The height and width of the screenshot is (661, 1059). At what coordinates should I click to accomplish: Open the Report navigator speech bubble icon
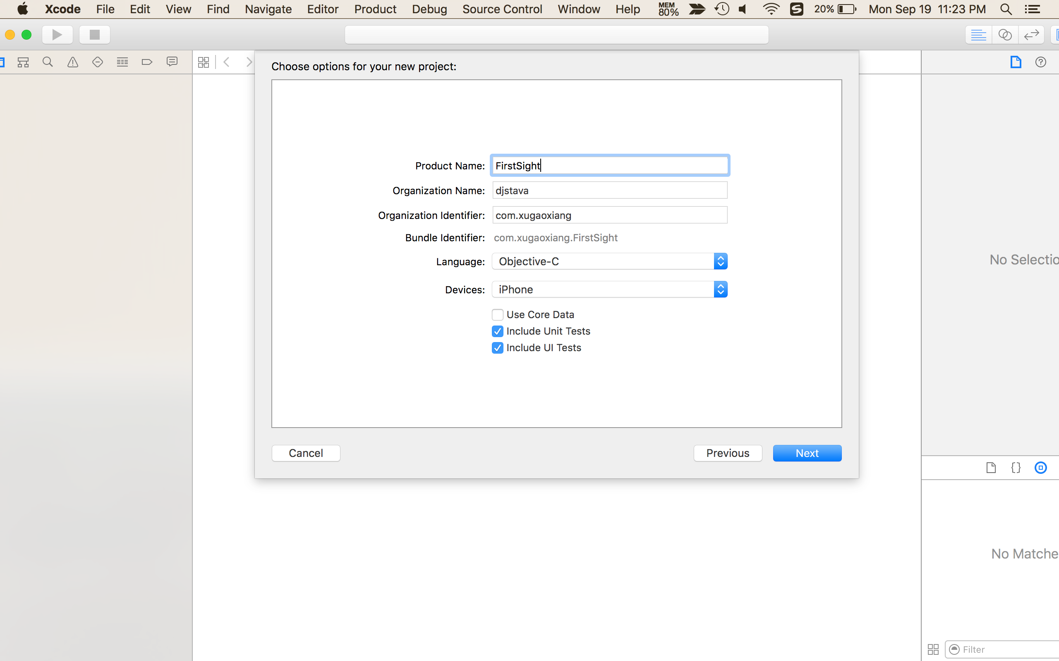point(172,62)
